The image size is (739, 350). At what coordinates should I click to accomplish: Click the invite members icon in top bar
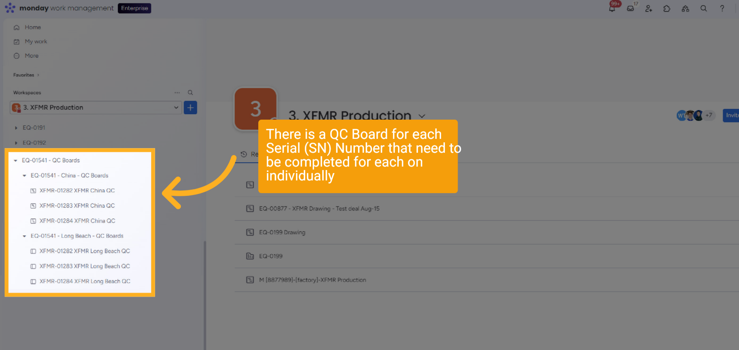tap(649, 8)
